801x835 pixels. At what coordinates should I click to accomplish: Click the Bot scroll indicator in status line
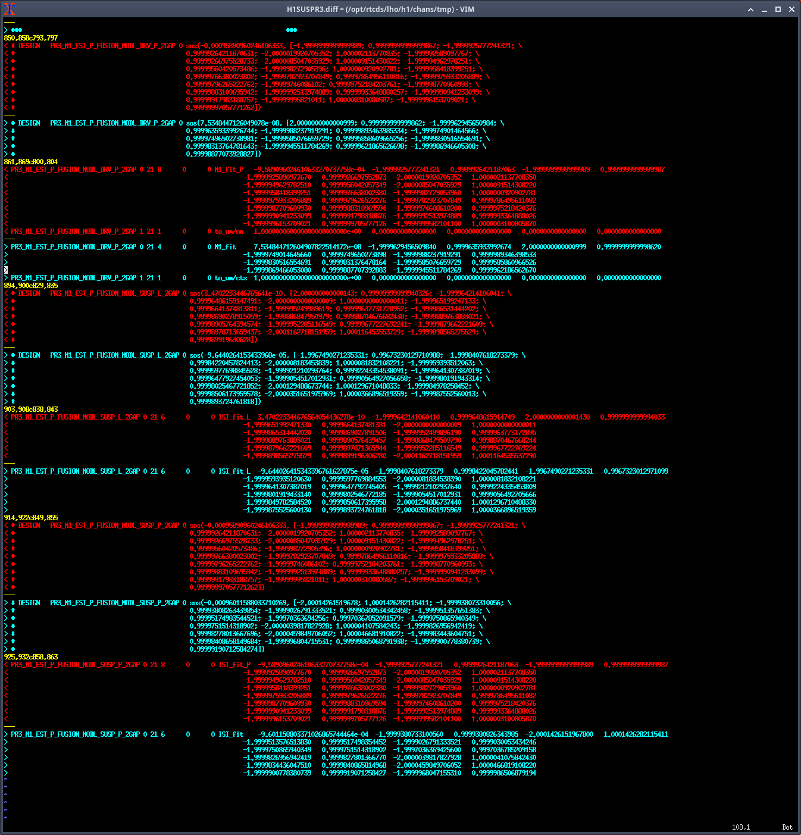coord(787,827)
